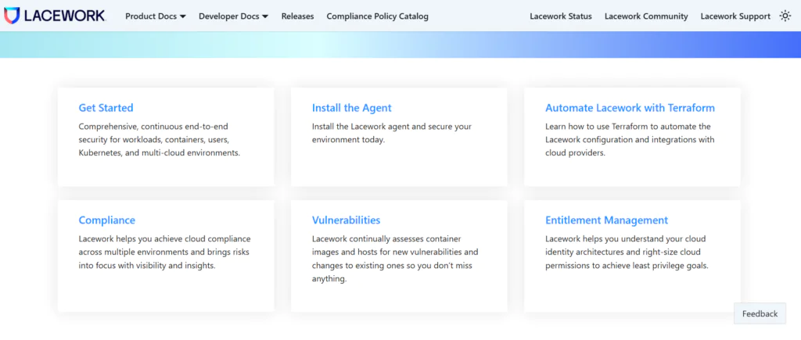The height and width of the screenshot is (340, 801).
Task: Open Compliance Policy Catalog
Action: (378, 16)
